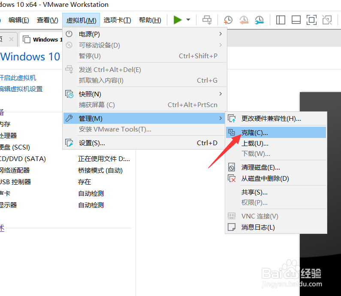341x296 pixels.
Task: Click the disc icon beside 可移动设备(D)
Action: pyautogui.click(x=69, y=45)
